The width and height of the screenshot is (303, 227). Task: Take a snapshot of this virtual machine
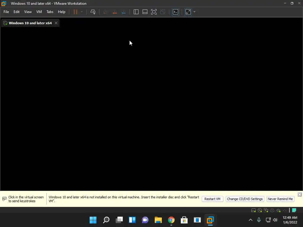[x=105, y=12]
